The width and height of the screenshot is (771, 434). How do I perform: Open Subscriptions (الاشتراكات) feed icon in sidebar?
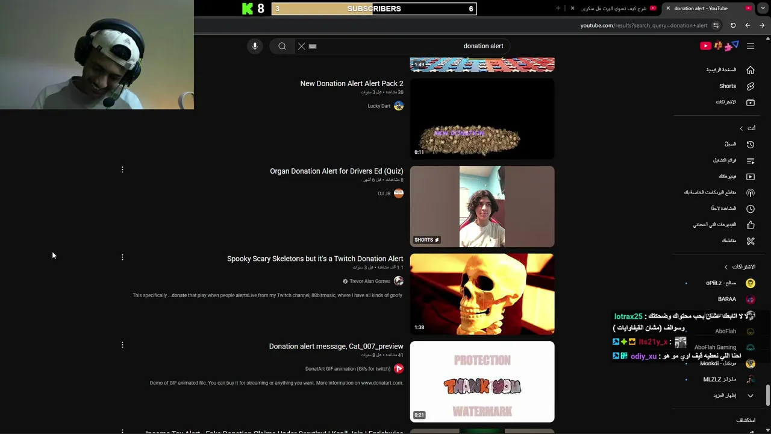click(751, 102)
